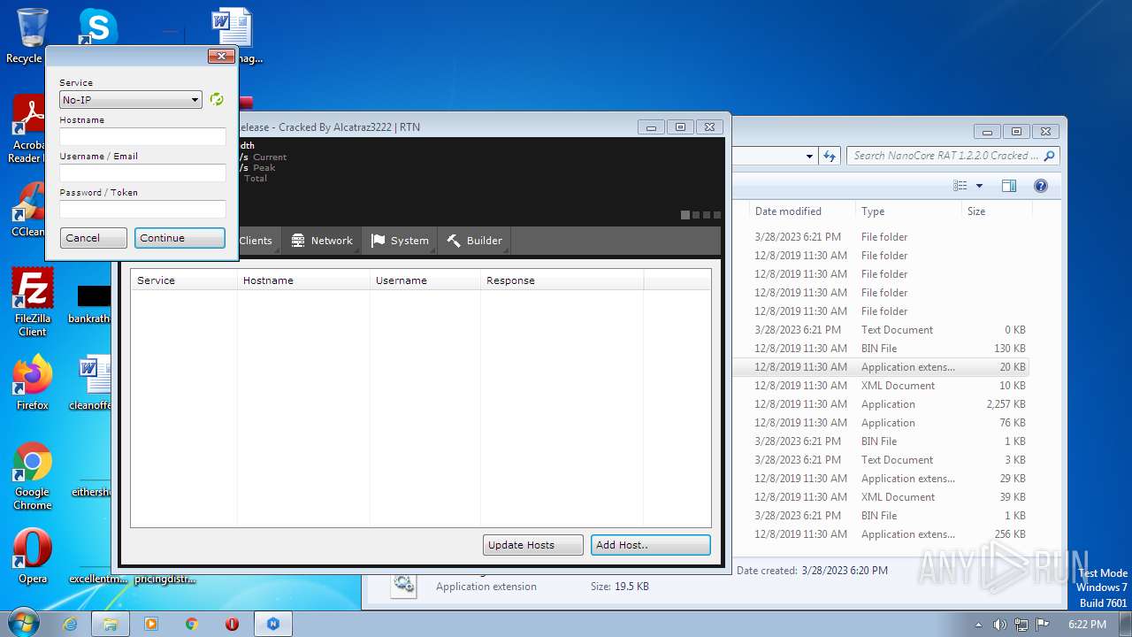The image size is (1132, 637).
Task: Open the Word document icon on desktop top row
Action: pos(232,27)
